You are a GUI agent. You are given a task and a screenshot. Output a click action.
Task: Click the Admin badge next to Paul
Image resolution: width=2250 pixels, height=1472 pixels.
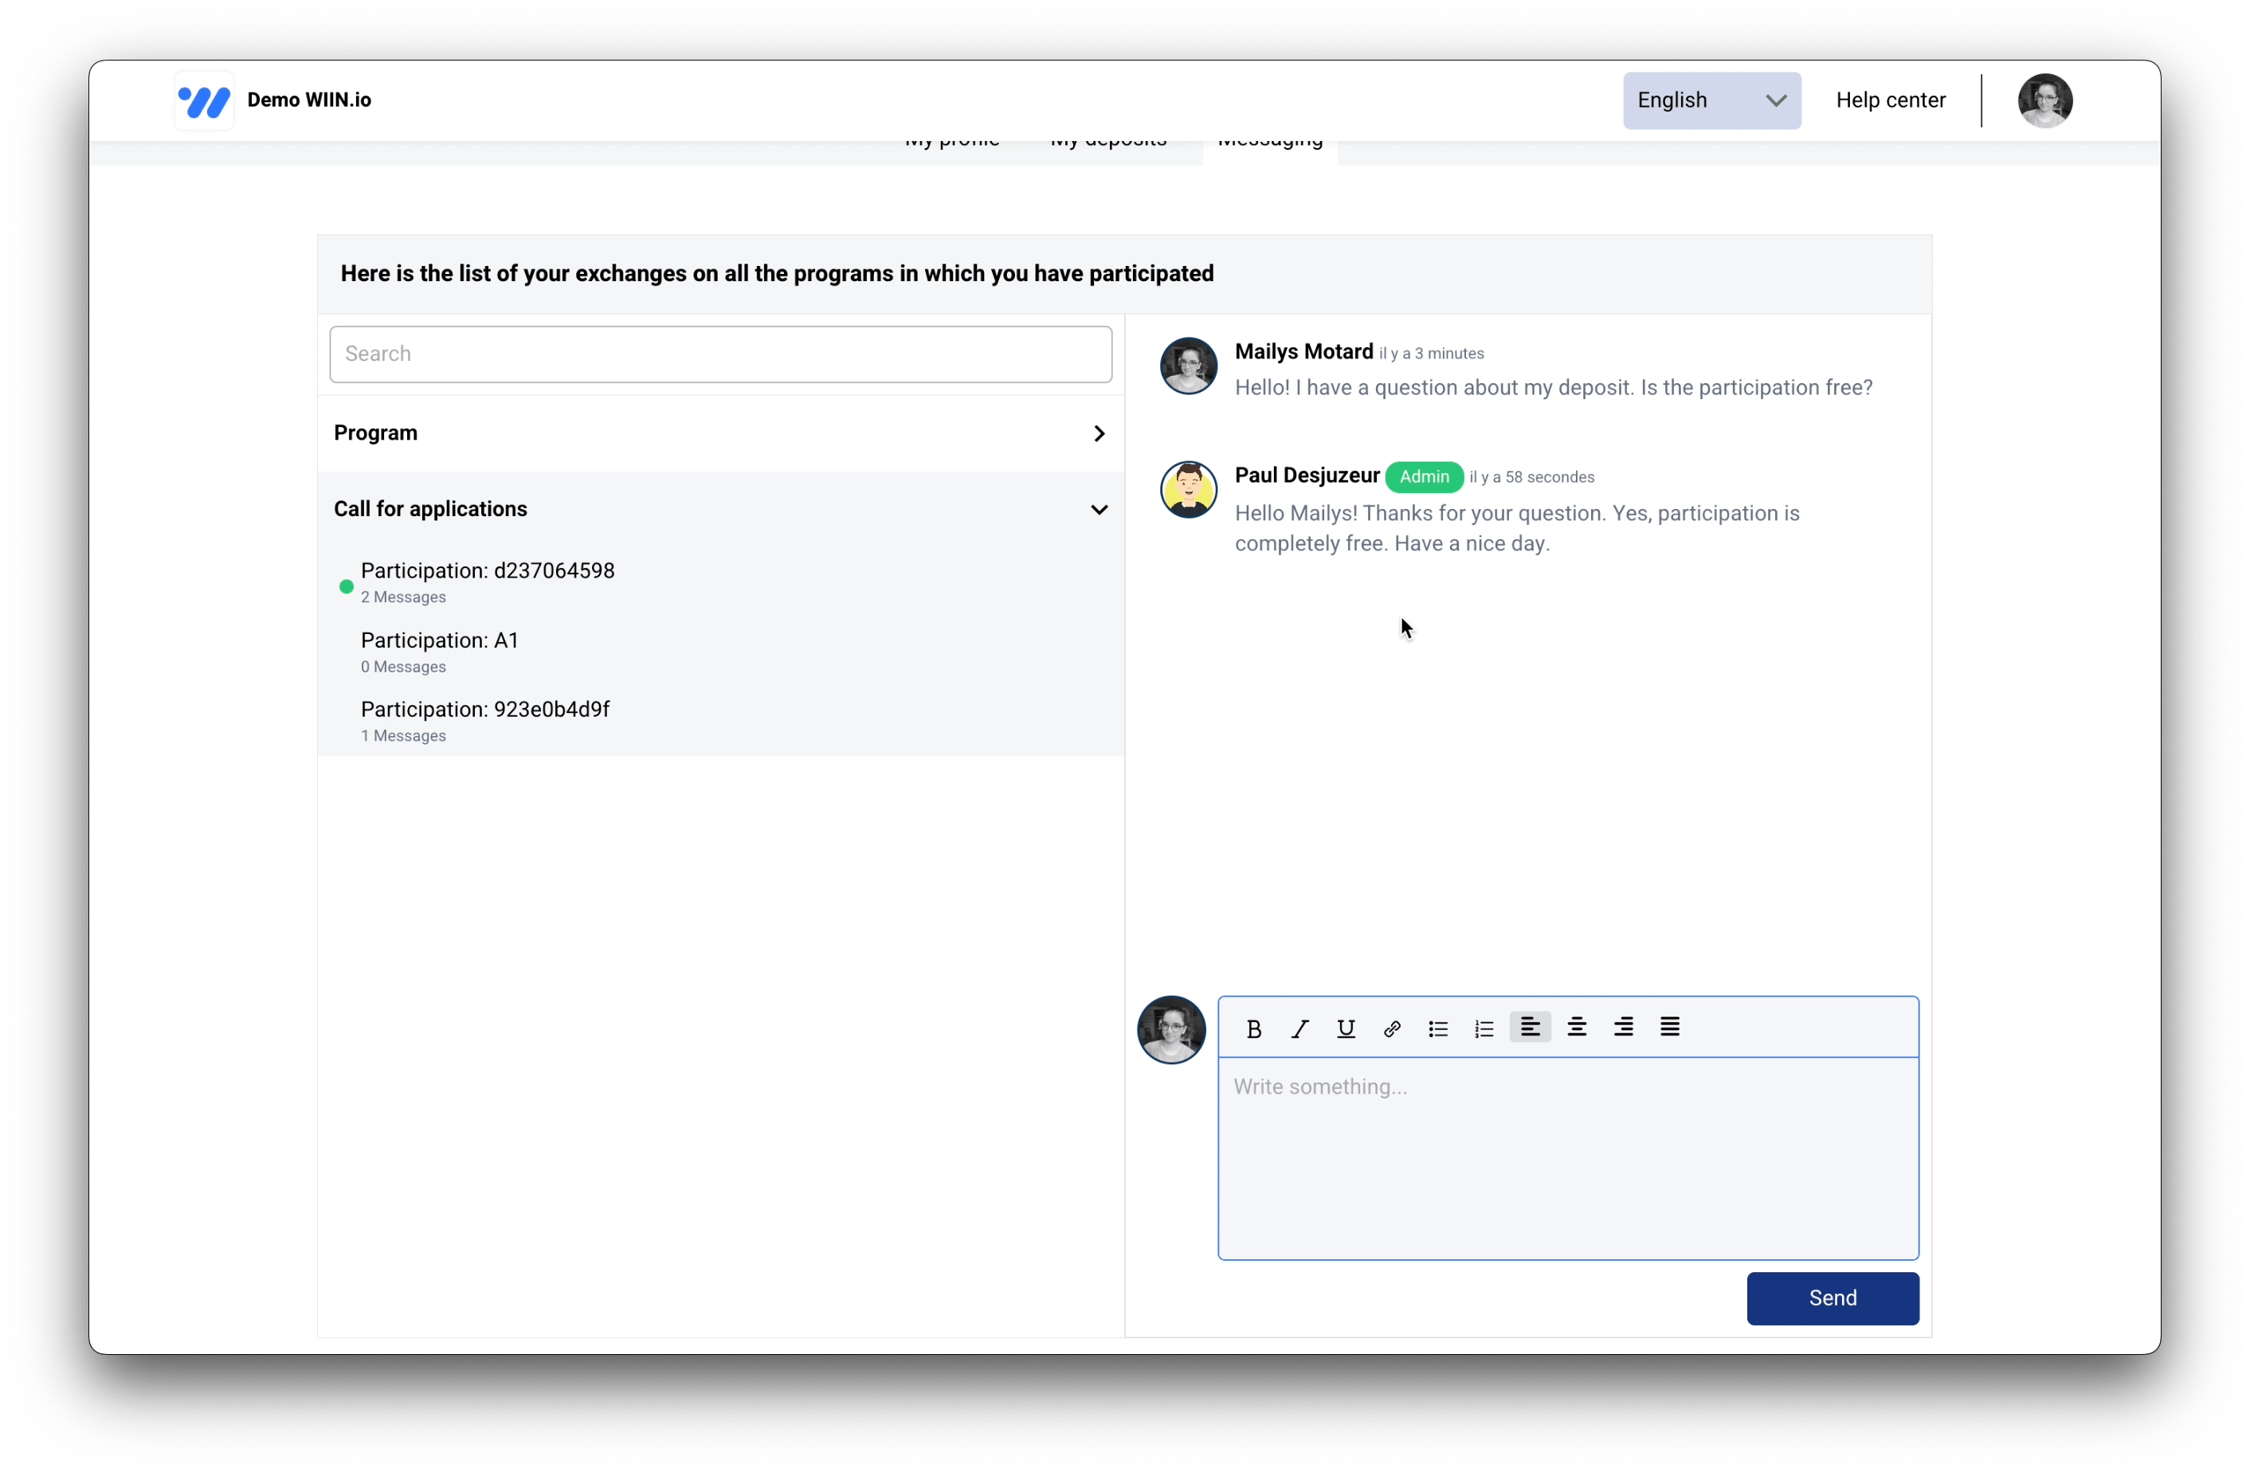pyautogui.click(x=1424, y=476)
